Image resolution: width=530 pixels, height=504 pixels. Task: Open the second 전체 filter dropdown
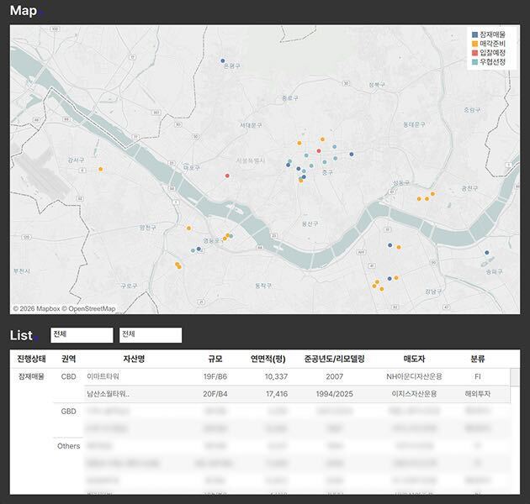click(x=150, y=334)
